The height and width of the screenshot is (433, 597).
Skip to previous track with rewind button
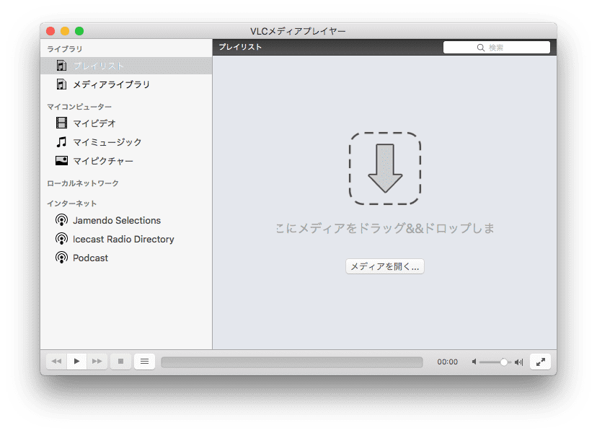pyautogui.click(x=56, y=362)
